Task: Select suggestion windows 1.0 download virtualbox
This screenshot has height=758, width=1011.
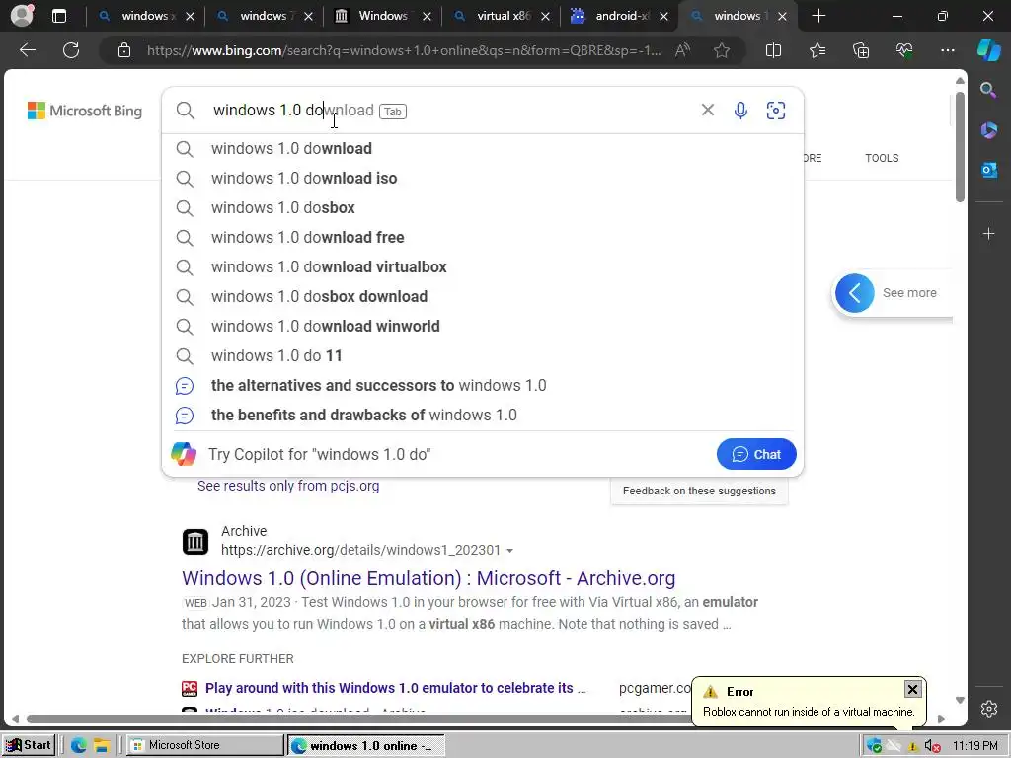Action: point(482,266)
